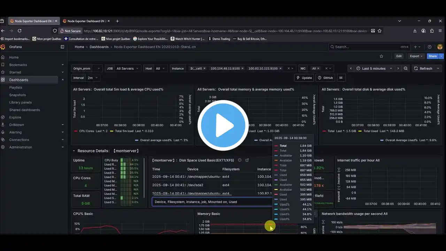Open Snapshots in the sidebar
Viewport: 446px width, 251px height.
tap(17, 95)
